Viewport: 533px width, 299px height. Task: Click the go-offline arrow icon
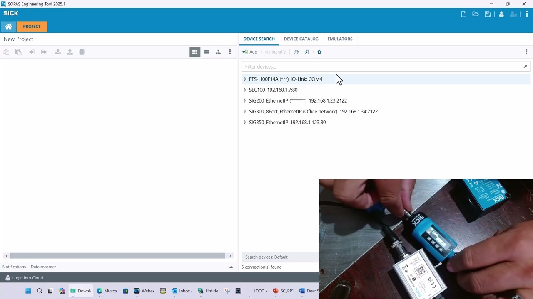[x=44, y=52]
